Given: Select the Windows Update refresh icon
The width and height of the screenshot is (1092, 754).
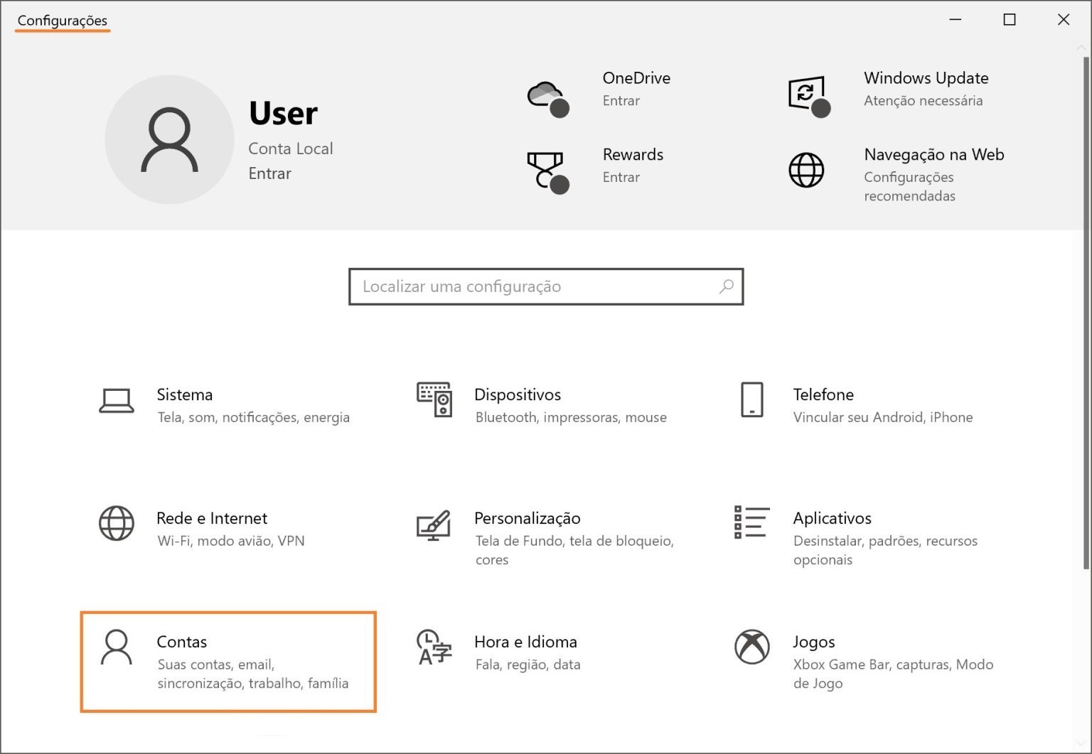Looking at the screenshot, I should click(x=809, y=96).
